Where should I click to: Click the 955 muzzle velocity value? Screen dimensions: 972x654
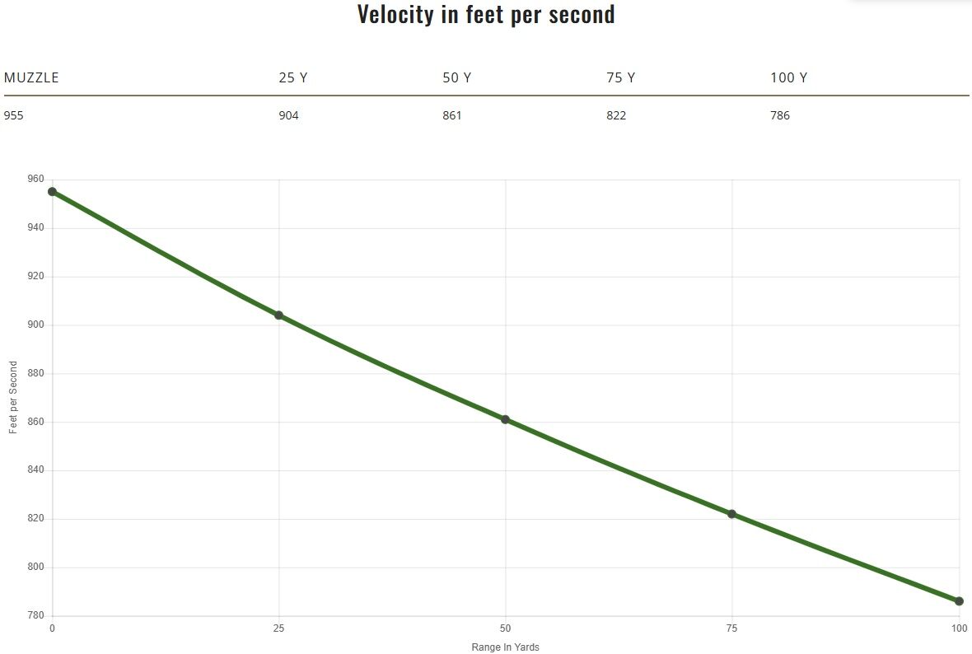click(14, 115)
